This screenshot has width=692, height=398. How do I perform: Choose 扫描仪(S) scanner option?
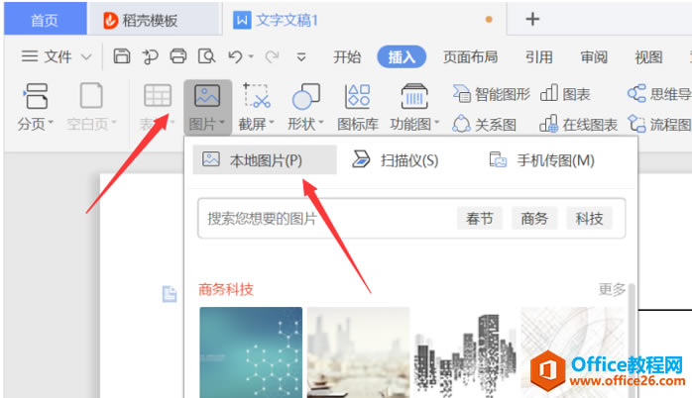click(395, 160)
